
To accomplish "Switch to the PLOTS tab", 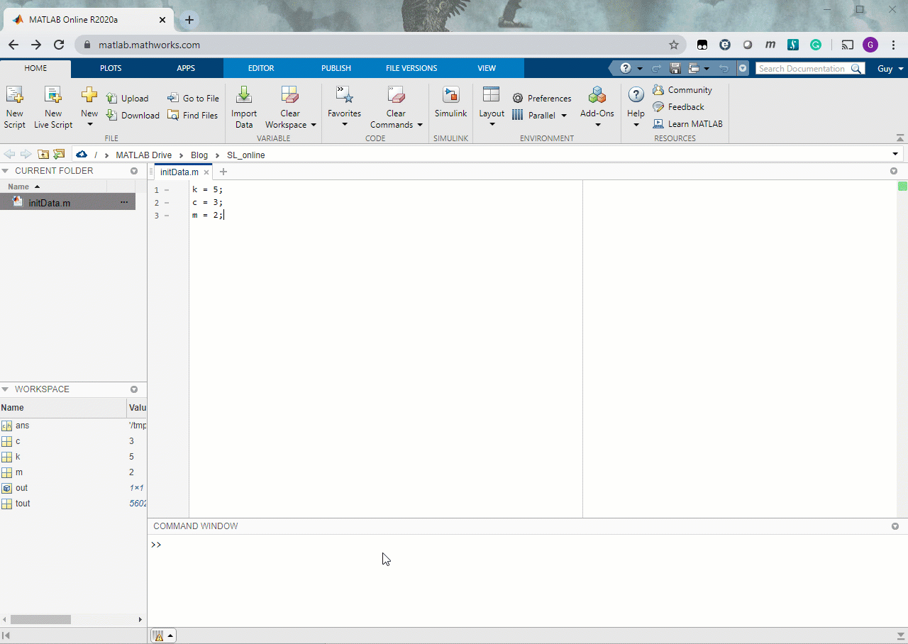I will (x=111, y=68).
